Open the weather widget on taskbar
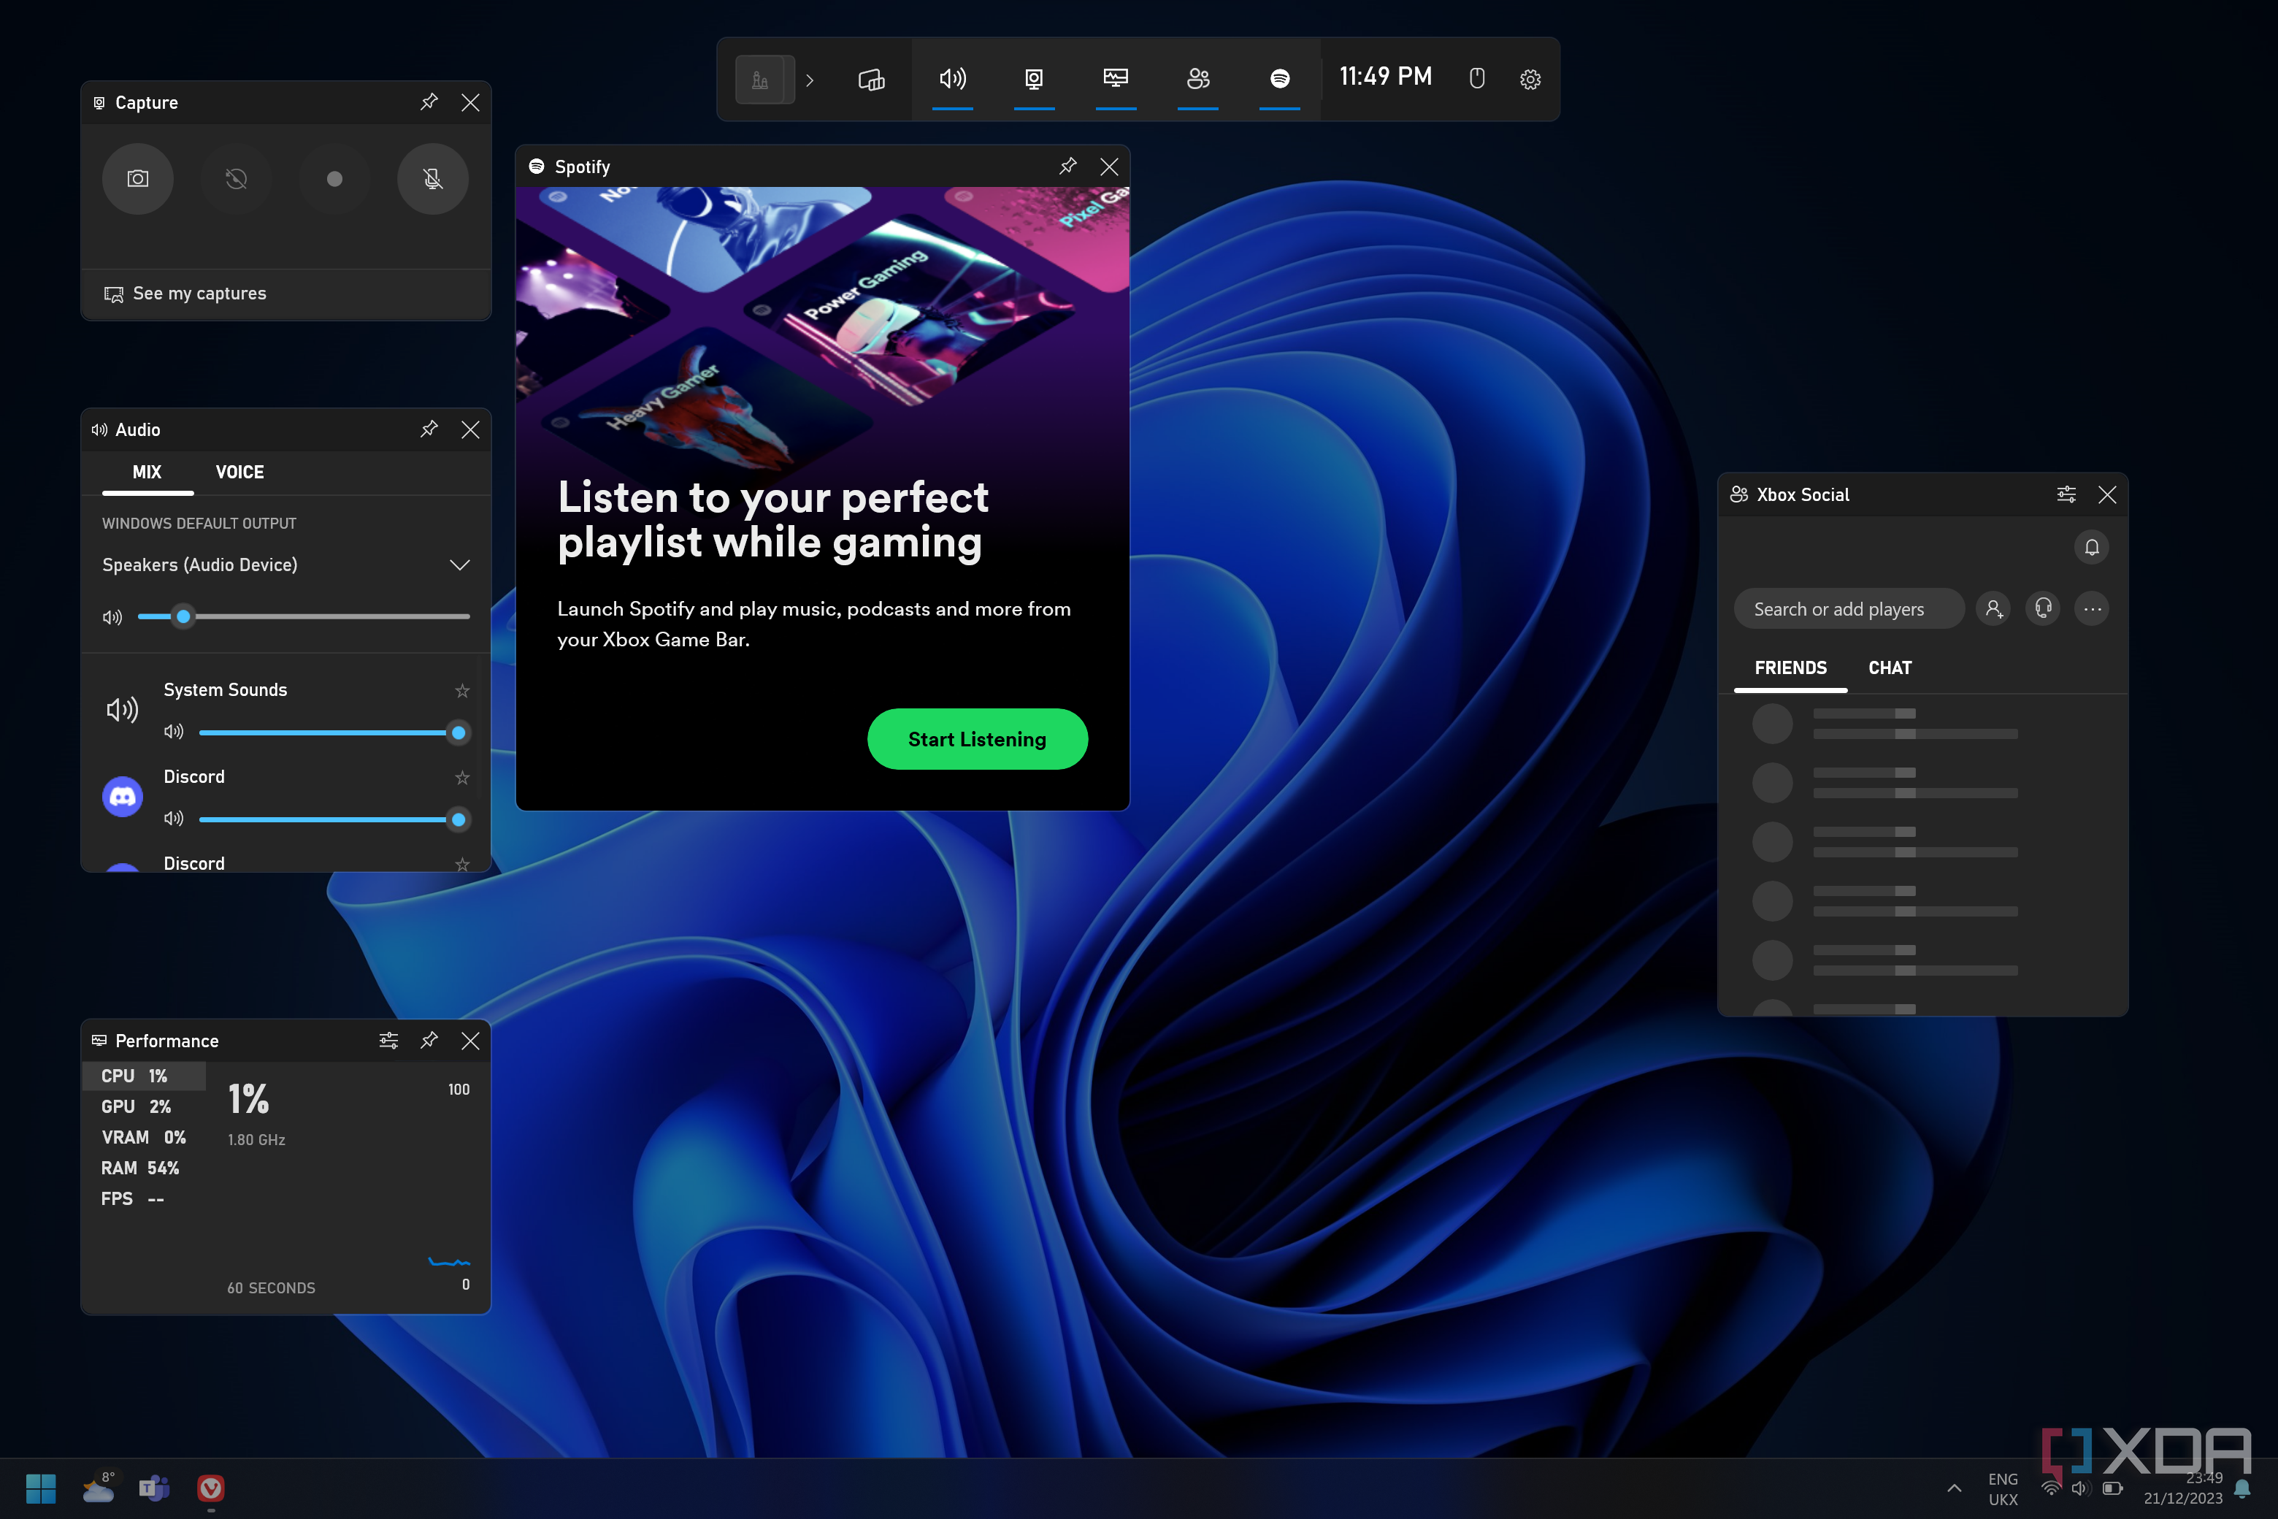Screen dimensions: 2278x1519 (x=98, y=1488)
